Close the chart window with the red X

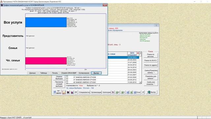(105, 5)
